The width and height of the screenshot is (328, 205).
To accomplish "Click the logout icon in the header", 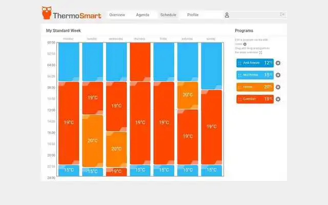I will tap(282, 14).
